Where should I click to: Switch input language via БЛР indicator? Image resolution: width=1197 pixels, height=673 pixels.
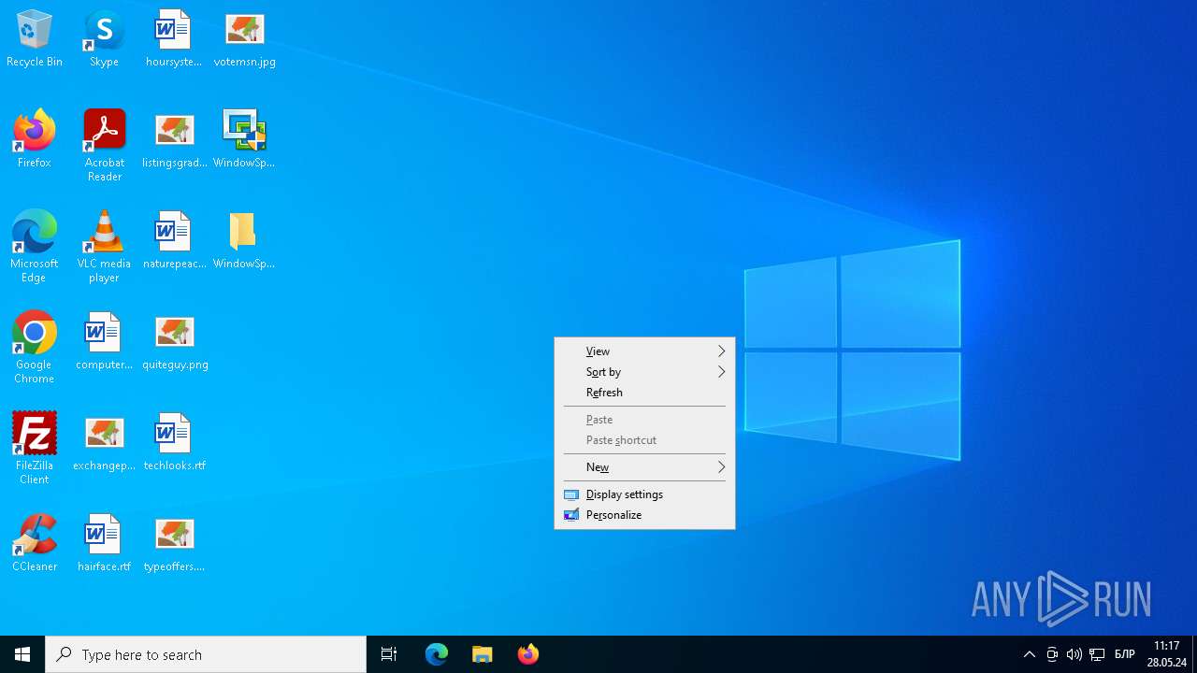pos(1125,654)
